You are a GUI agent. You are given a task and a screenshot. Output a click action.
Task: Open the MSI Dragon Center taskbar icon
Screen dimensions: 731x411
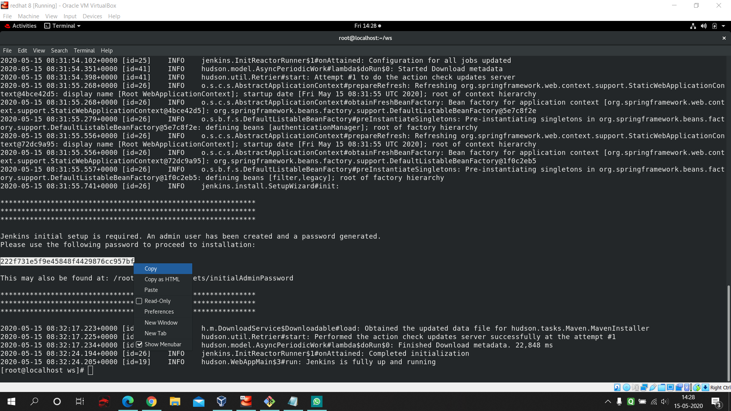[x=104, y=401]
